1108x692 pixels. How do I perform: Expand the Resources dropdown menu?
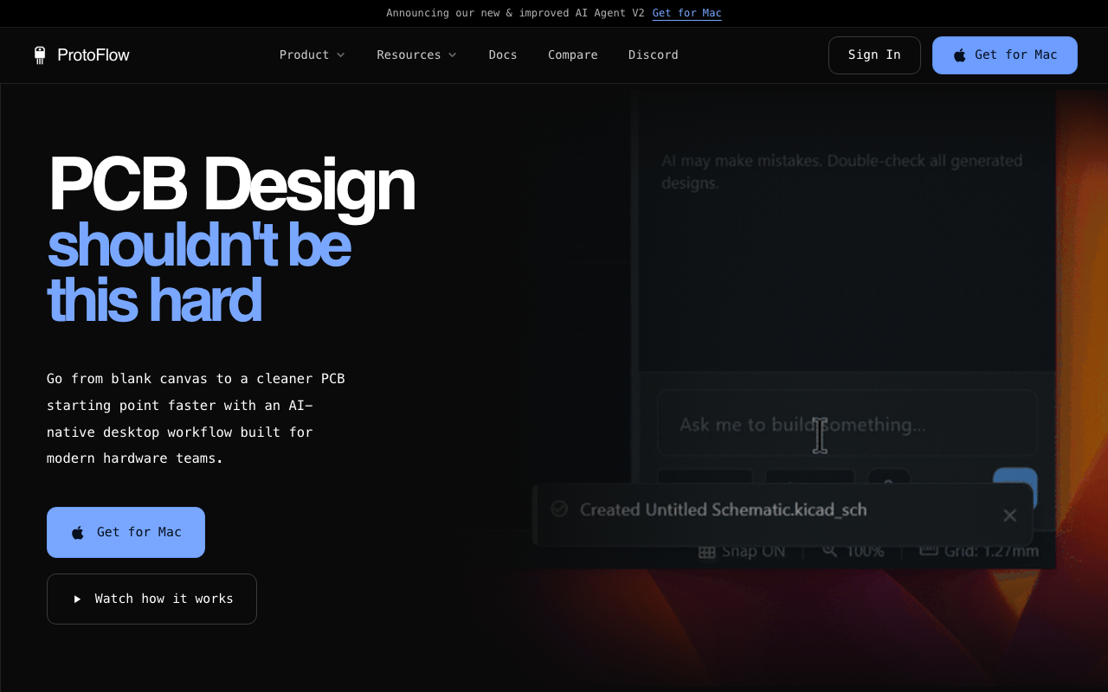pos(416,55)
